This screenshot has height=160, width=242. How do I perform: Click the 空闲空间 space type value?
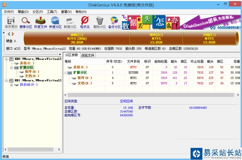126,101
